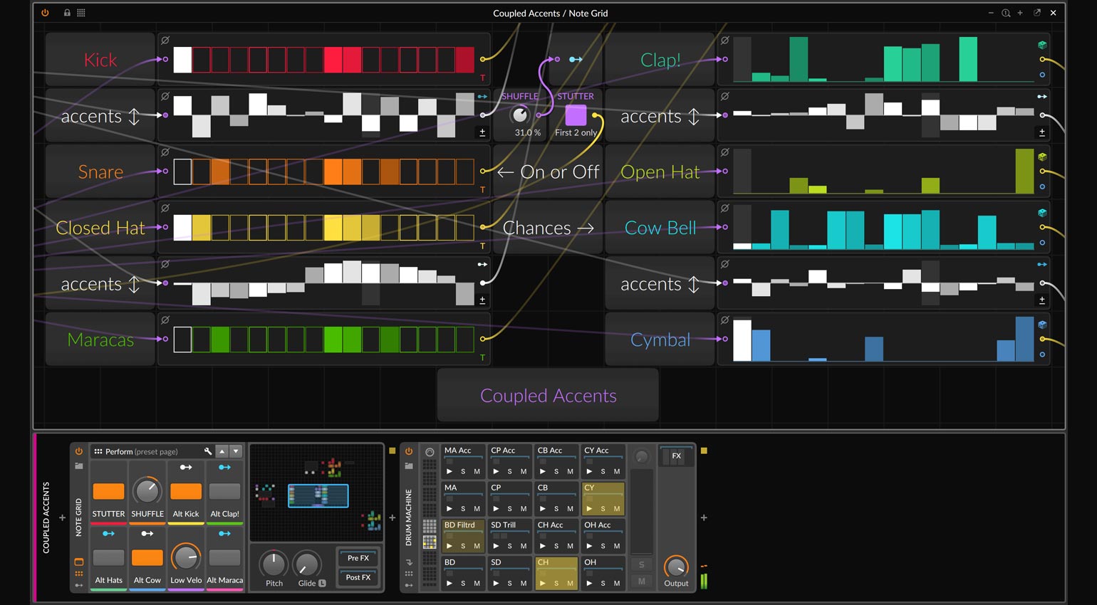Click the phase reset icon in the Snare row
This screenshot has height=605, width=1097.
[x=165, y=152]
